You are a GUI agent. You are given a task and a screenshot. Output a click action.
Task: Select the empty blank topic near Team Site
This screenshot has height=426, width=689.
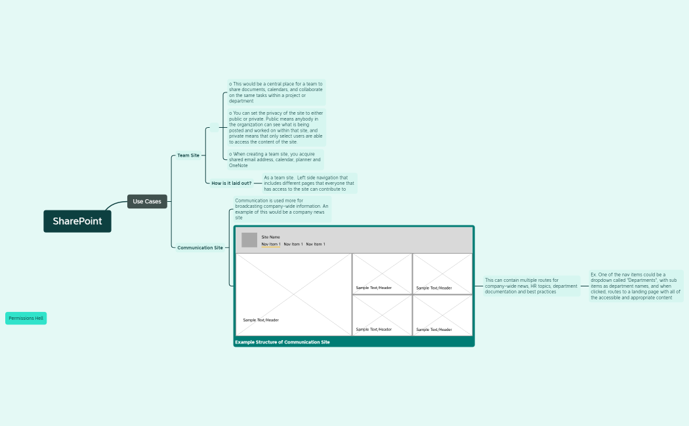pyautogui.click(x=214, y=128)
